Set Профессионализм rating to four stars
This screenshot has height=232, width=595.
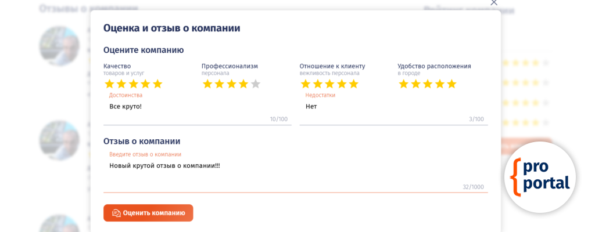pyautogui.click(x=243, y=84)
